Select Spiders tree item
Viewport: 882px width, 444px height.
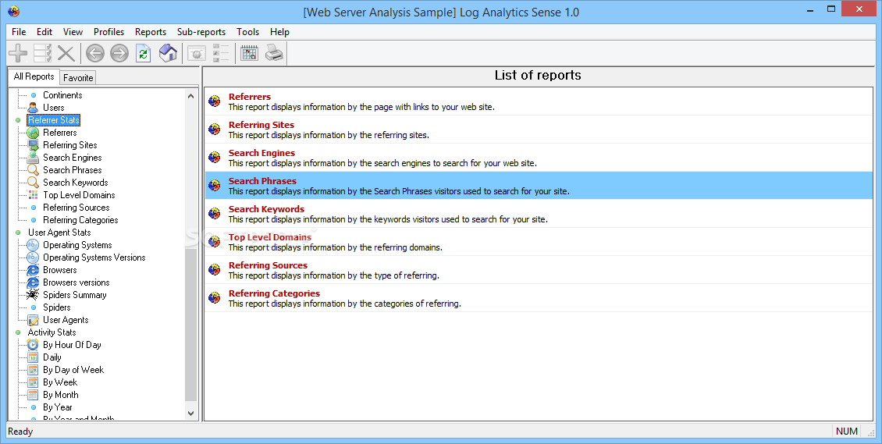[x=57, y=307]
